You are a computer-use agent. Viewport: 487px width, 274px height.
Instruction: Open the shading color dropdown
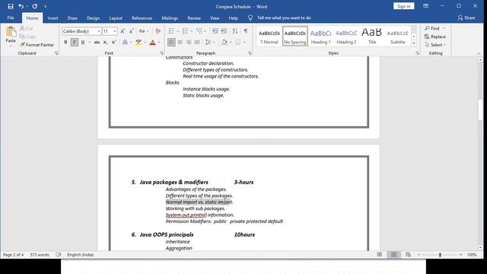pyautogui.click(x=231, y=43)
